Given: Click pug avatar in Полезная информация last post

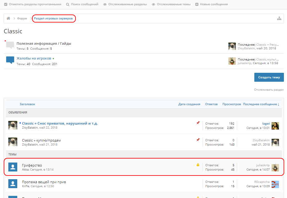Looking at the screenshot, I should click(x=232, y=46).
